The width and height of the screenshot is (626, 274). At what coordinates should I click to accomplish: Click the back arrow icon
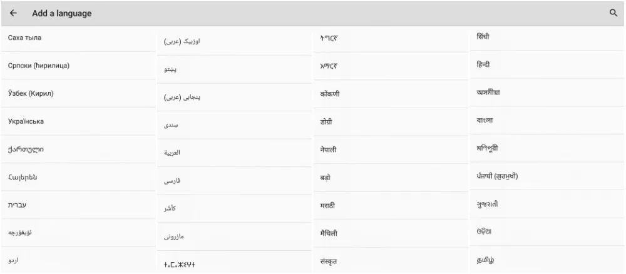[x=13, y=13]
